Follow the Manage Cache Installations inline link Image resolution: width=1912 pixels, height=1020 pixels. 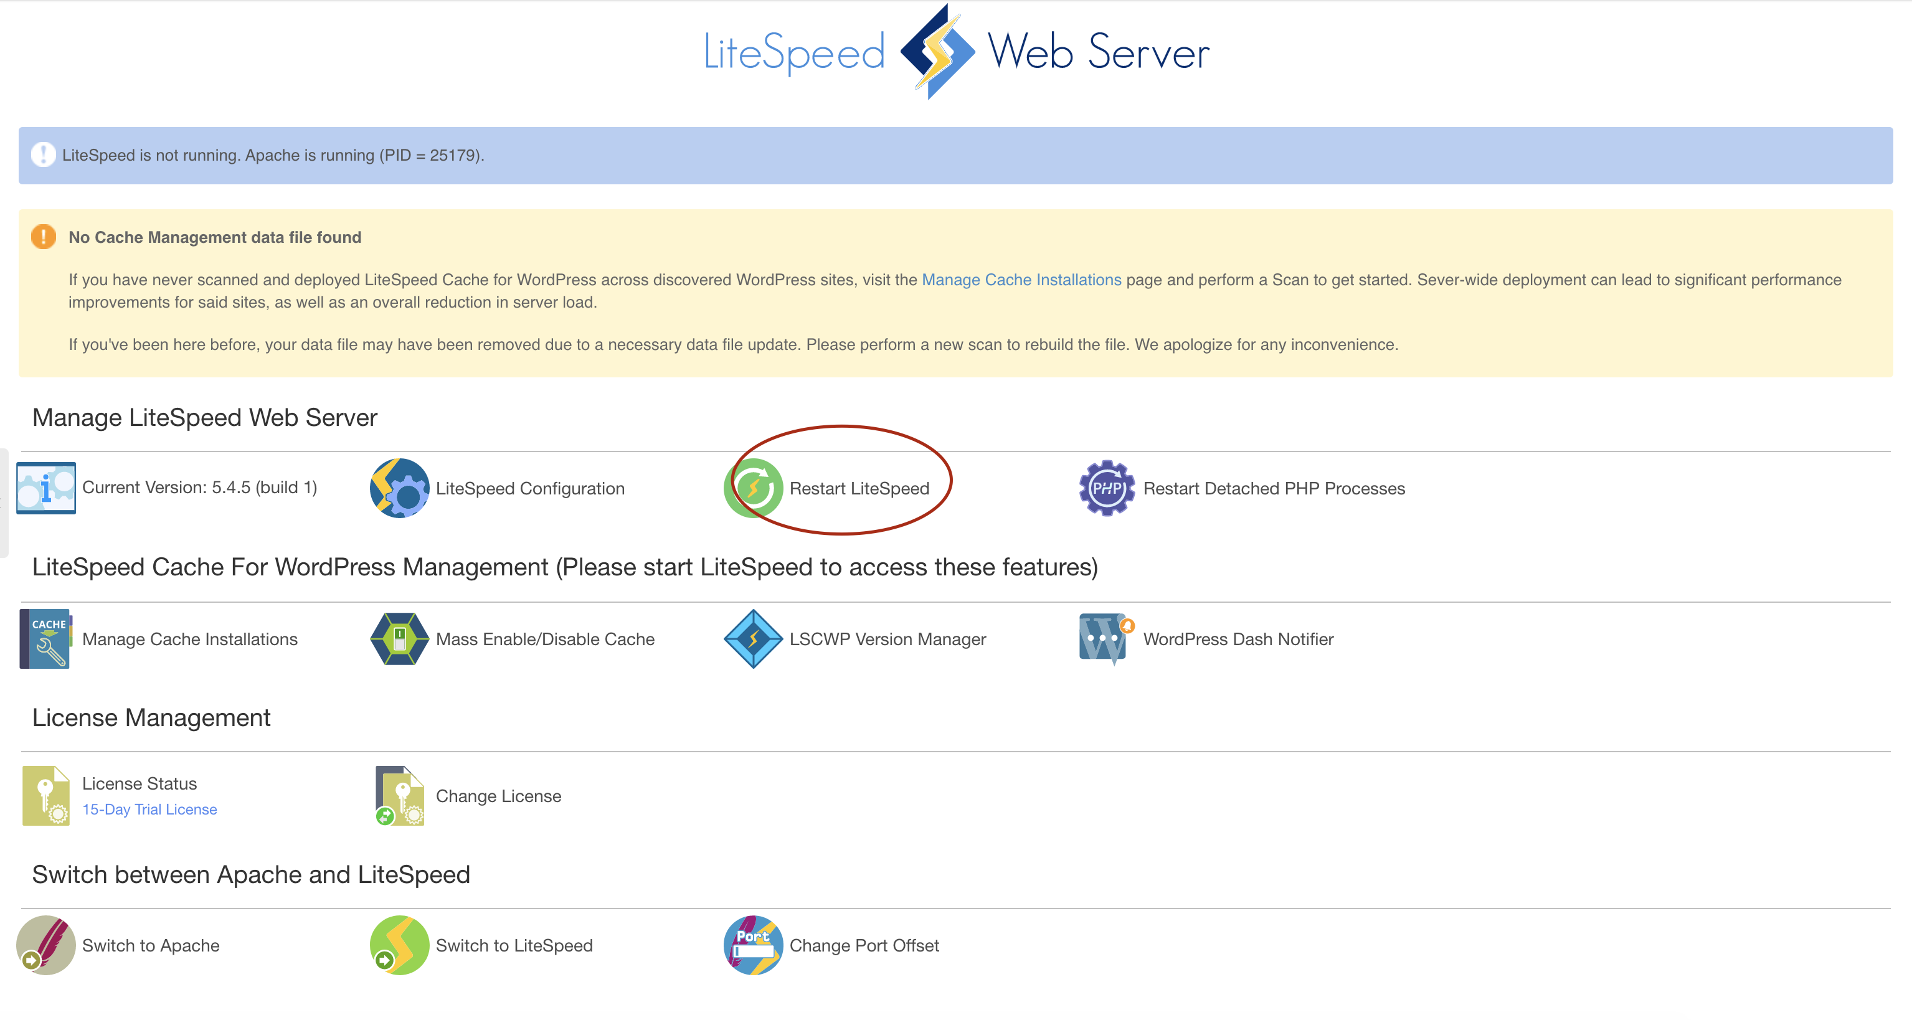pos(1021,280)
